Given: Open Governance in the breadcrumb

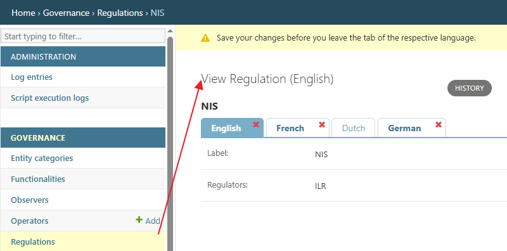Looking at the screenshot, I should (x=66, y=13).
